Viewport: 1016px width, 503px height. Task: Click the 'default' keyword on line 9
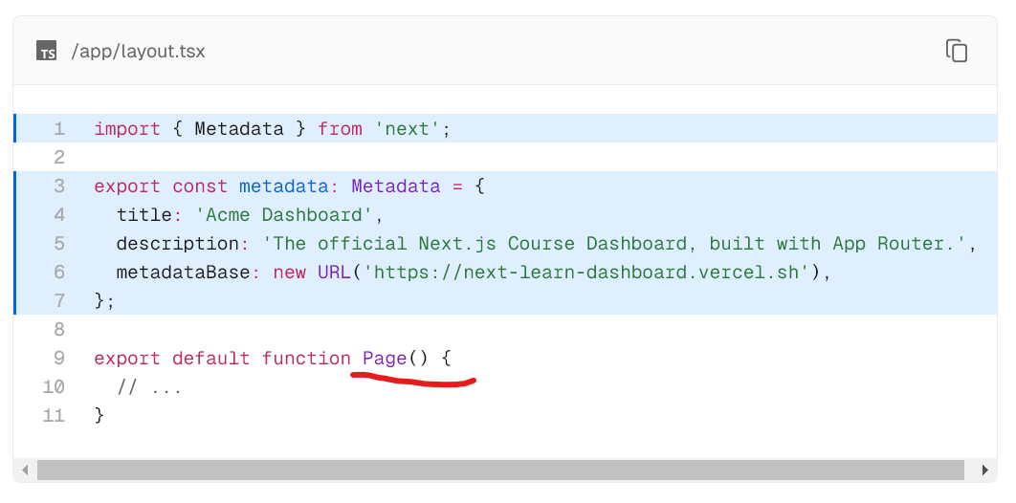pyautogui.click(x=210, y=358)
